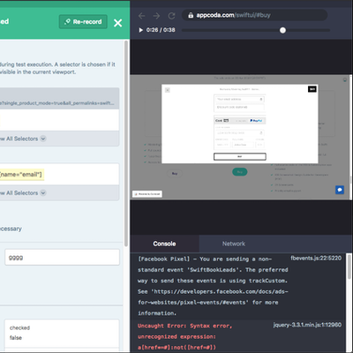Click the browser forward arrow

tap(156, 16)
